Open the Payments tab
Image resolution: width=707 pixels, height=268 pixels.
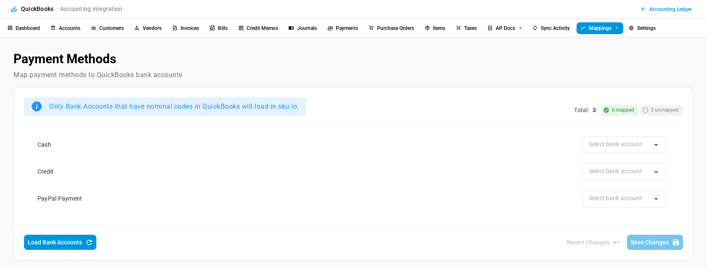click(x=343, y=28)
